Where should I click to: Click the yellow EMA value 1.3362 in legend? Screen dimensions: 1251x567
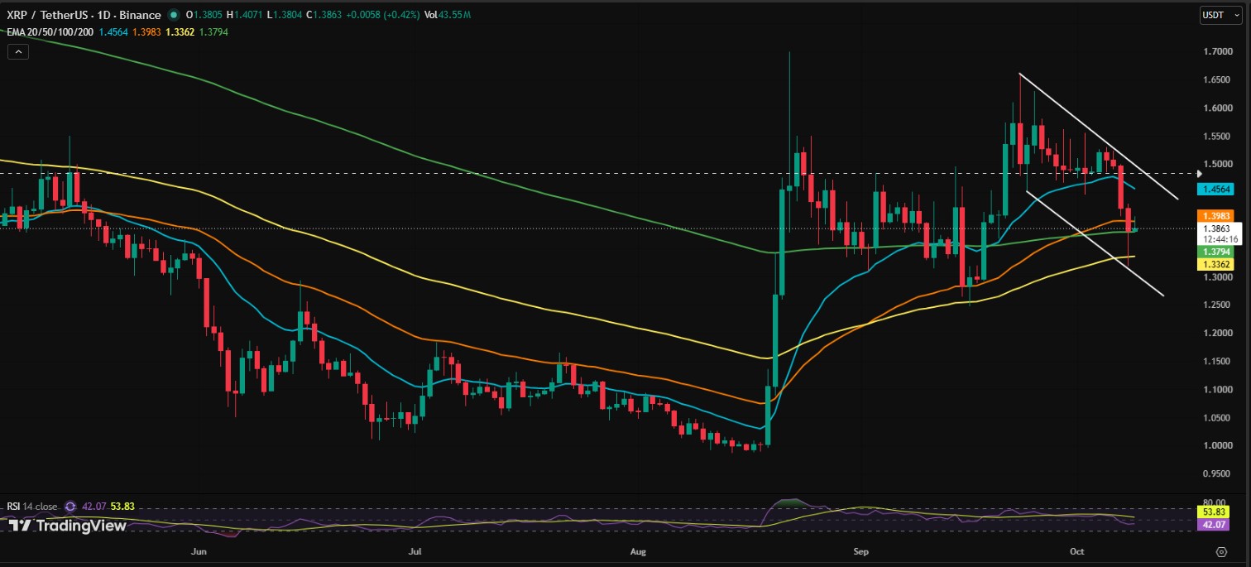pos(181,31)
